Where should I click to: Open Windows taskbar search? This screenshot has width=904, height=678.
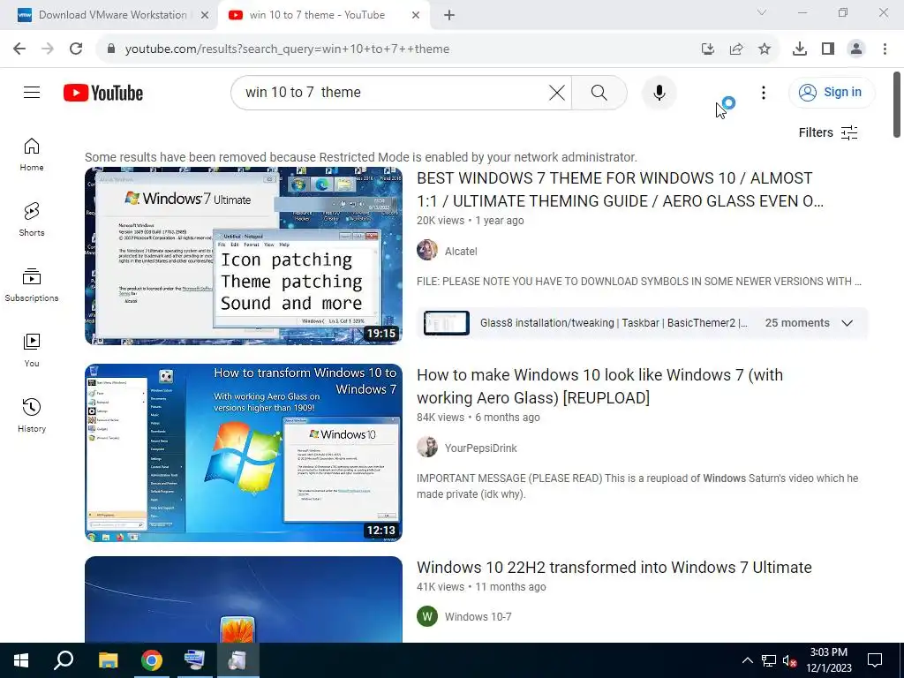tap(64, 660)
